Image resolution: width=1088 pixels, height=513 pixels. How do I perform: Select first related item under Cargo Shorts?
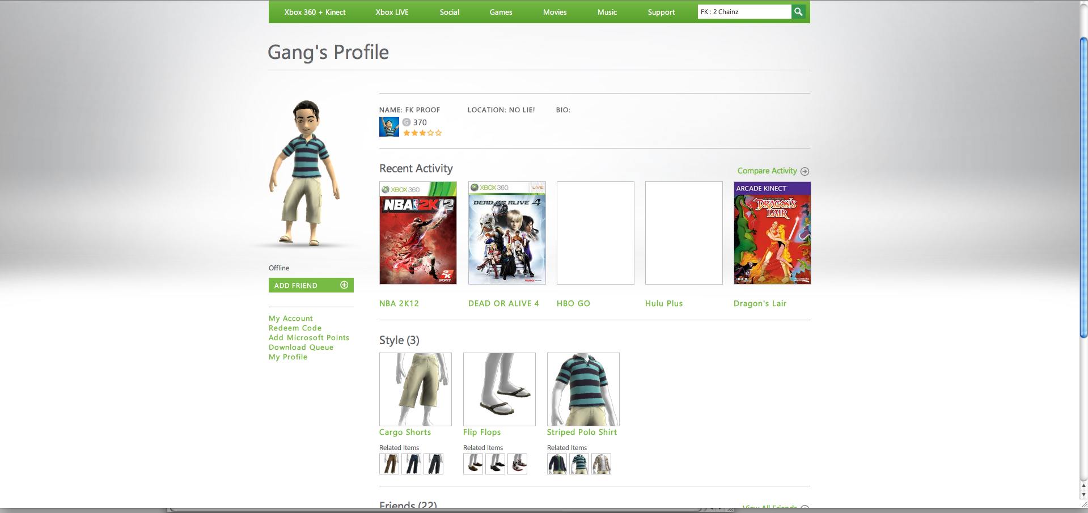pos(389,464)
